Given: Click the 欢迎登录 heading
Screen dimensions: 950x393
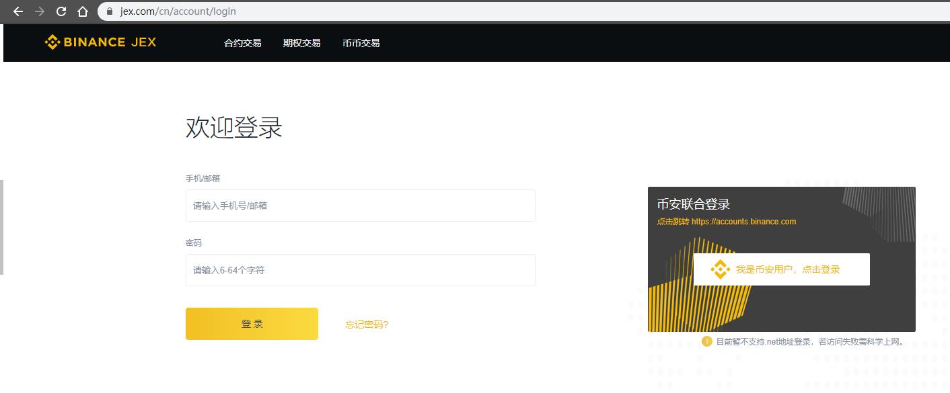Looking at the screenshot, I should coord(234,128).
